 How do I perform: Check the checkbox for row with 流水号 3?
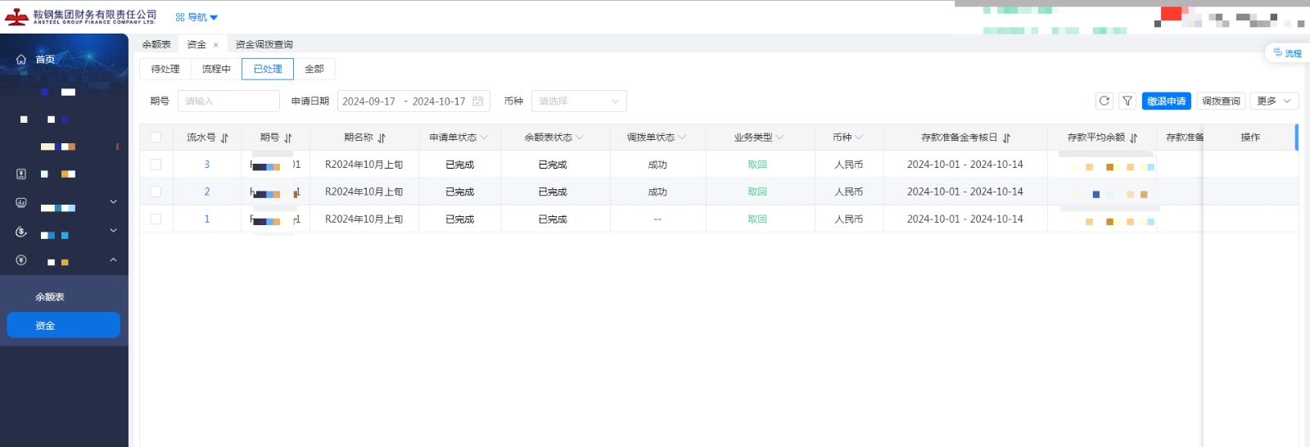pyautogui.click(x=156, y=165)
